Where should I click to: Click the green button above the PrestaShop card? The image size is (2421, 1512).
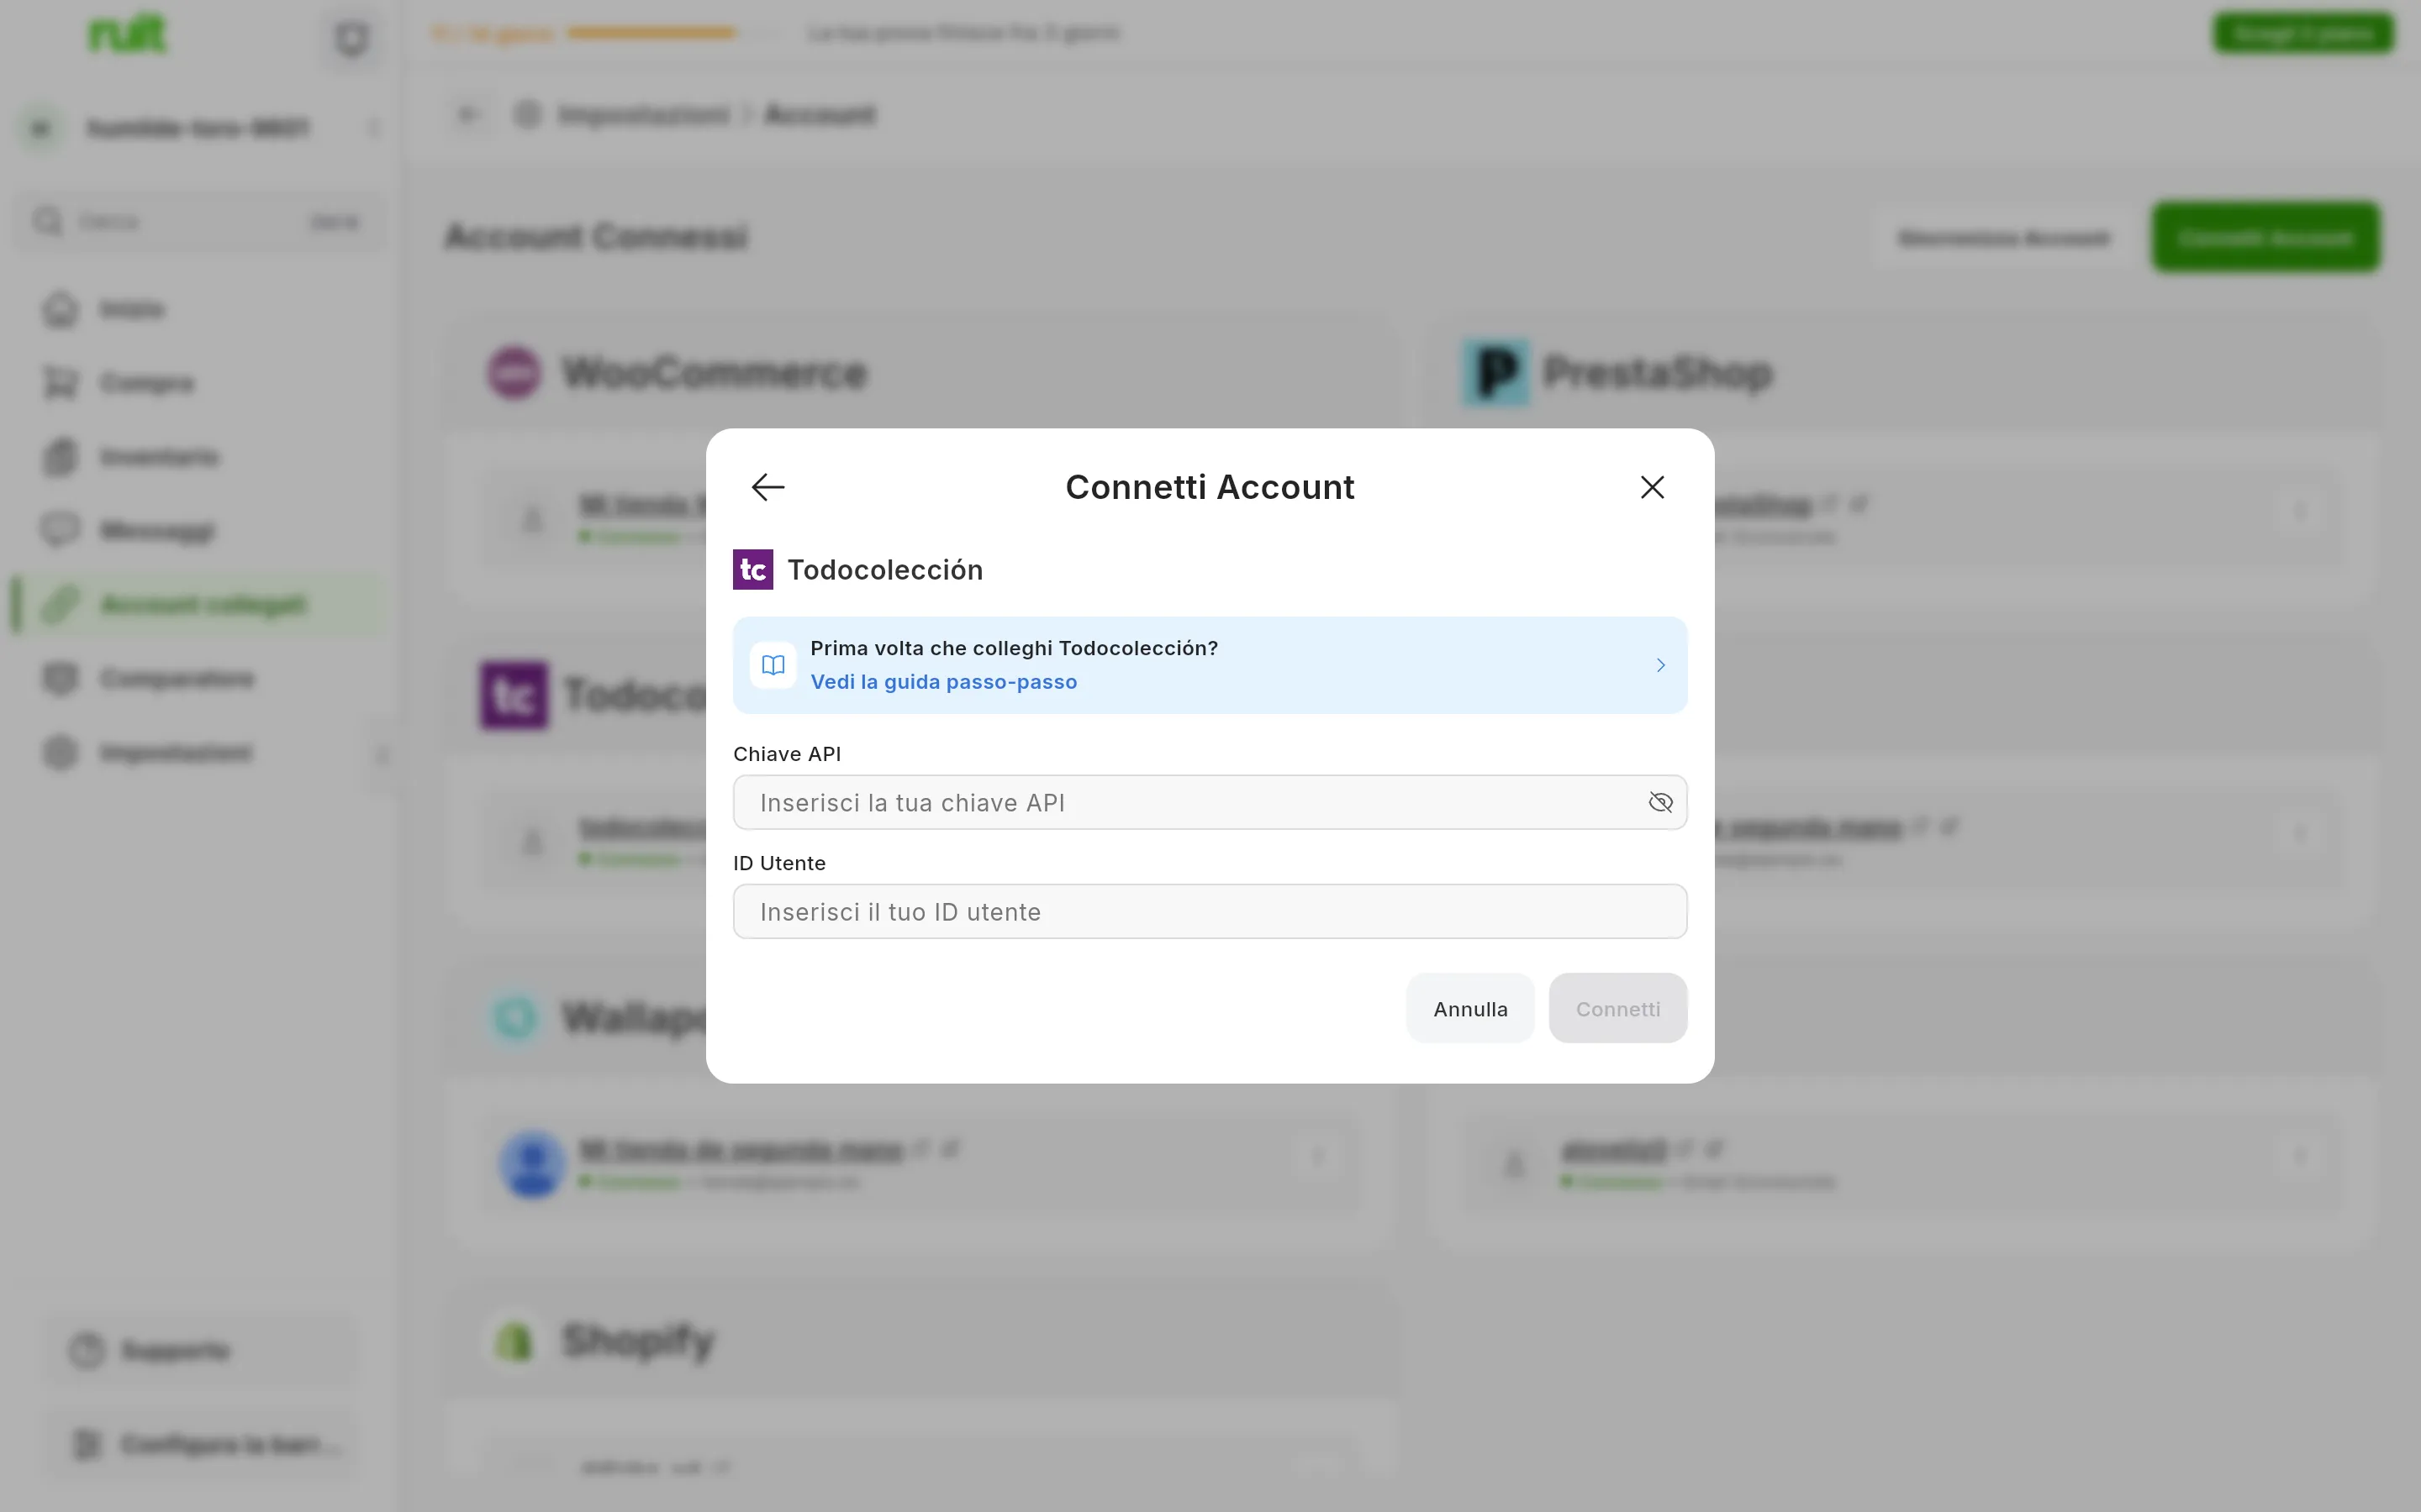[2265, 237]
